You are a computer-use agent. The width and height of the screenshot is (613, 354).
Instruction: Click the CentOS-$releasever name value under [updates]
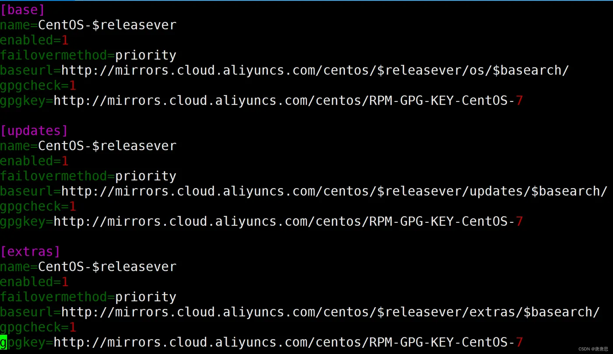[107, 146]
